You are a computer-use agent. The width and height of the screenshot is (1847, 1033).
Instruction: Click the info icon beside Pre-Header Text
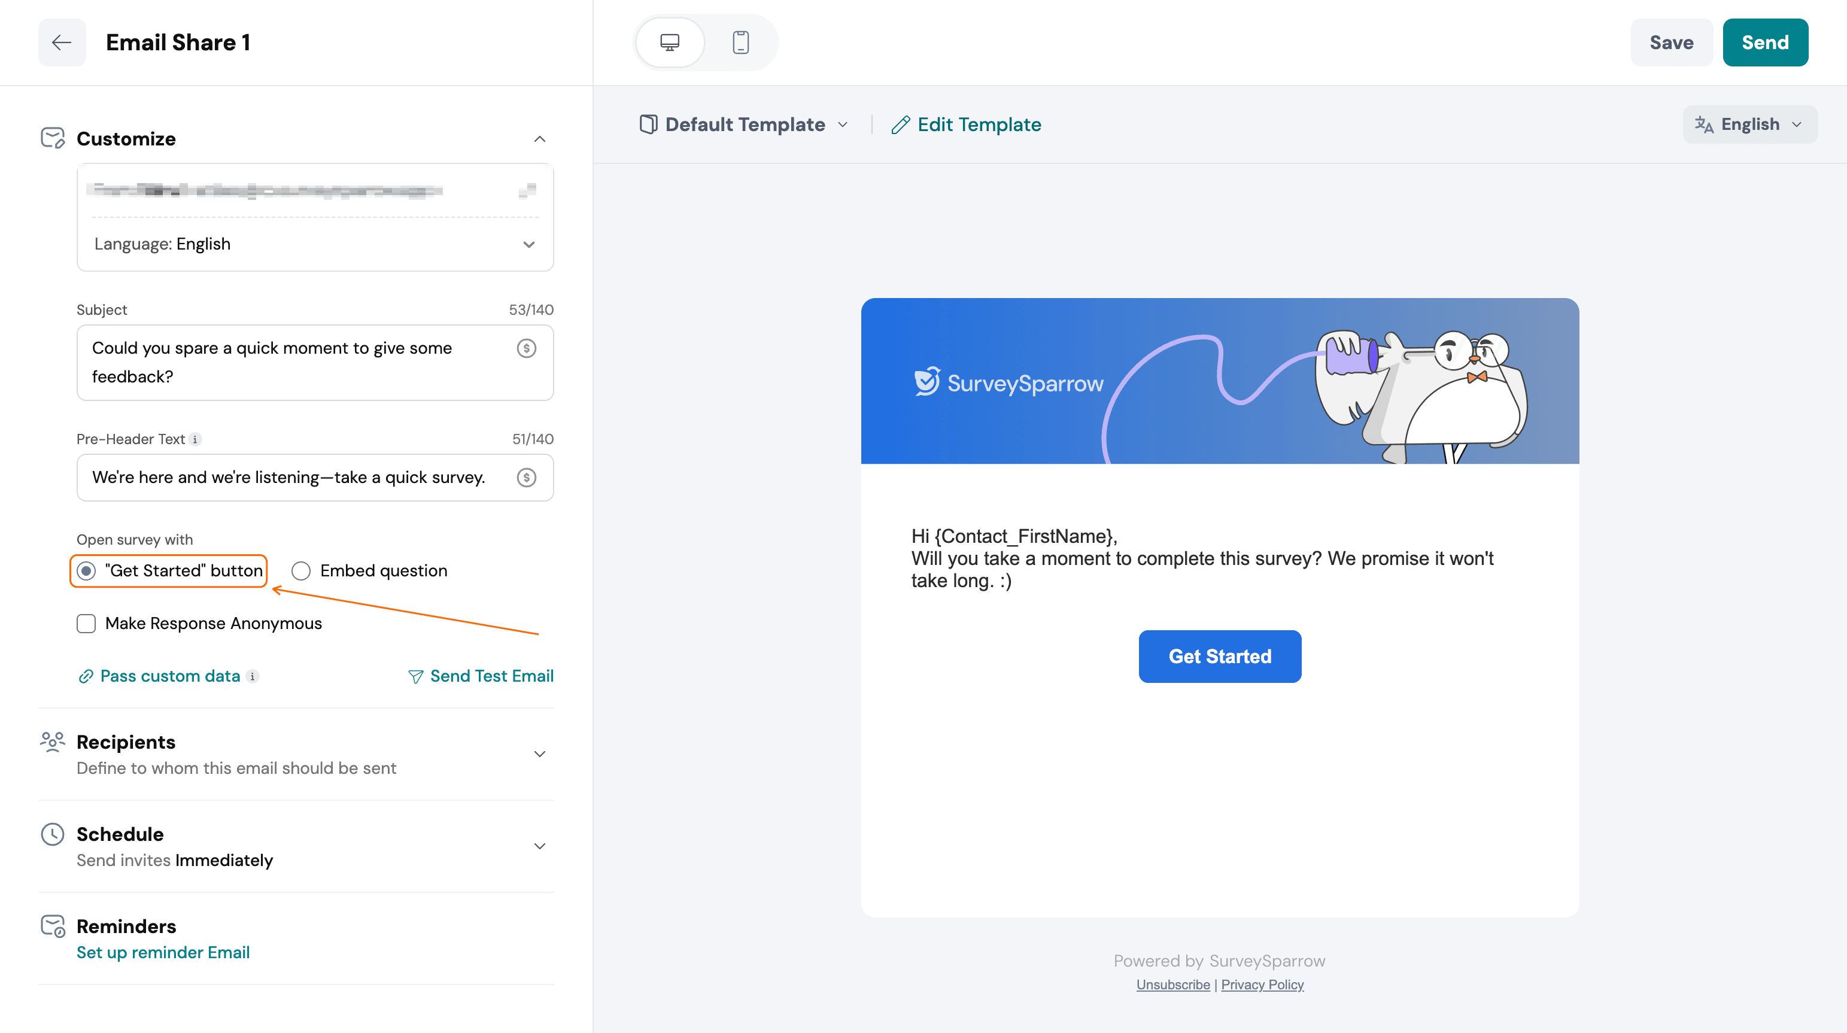(195, 439)
